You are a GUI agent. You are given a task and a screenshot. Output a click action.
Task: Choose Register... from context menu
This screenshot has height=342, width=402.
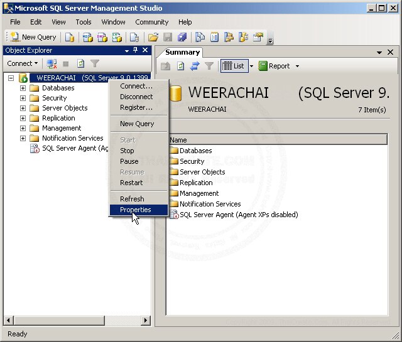click(138, 107)
